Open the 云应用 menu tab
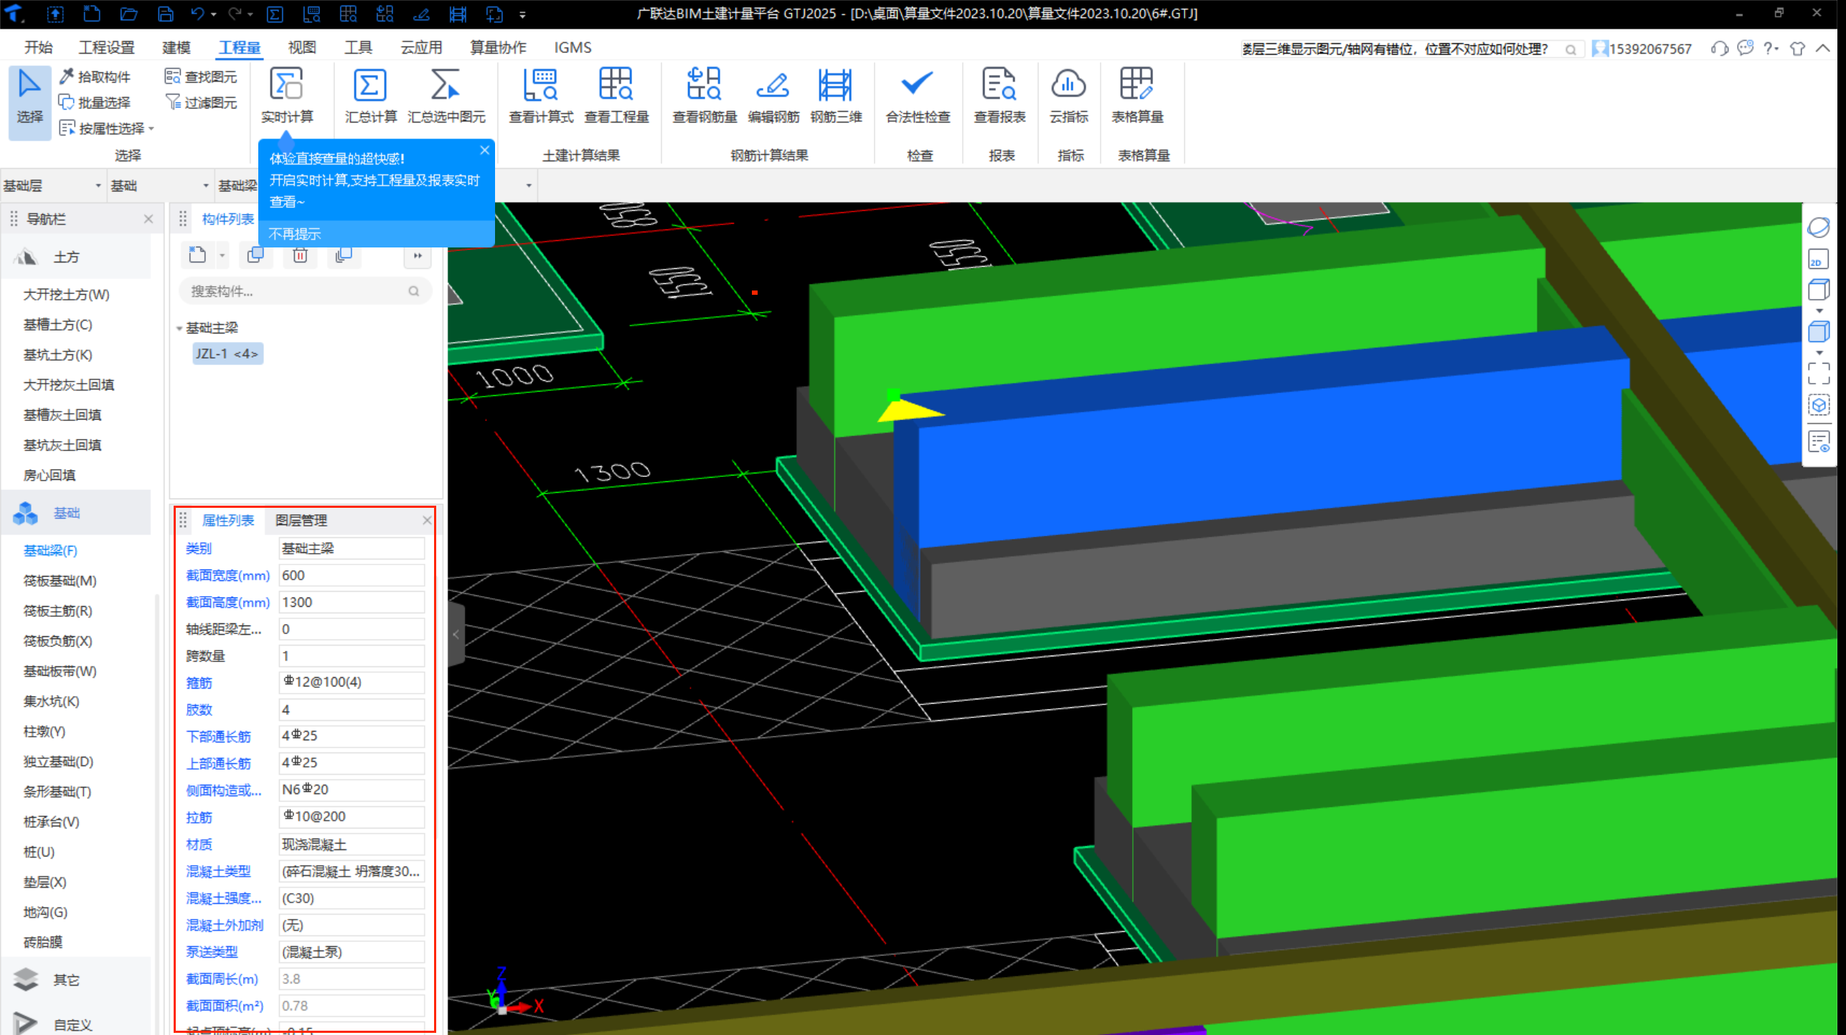The height and width of the screenshot is (1035, 1846). click(x=421, y=47)
